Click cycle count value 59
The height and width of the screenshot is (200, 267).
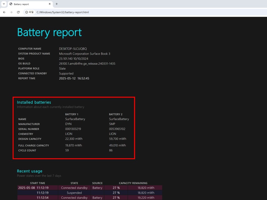(x=67, y=150)
